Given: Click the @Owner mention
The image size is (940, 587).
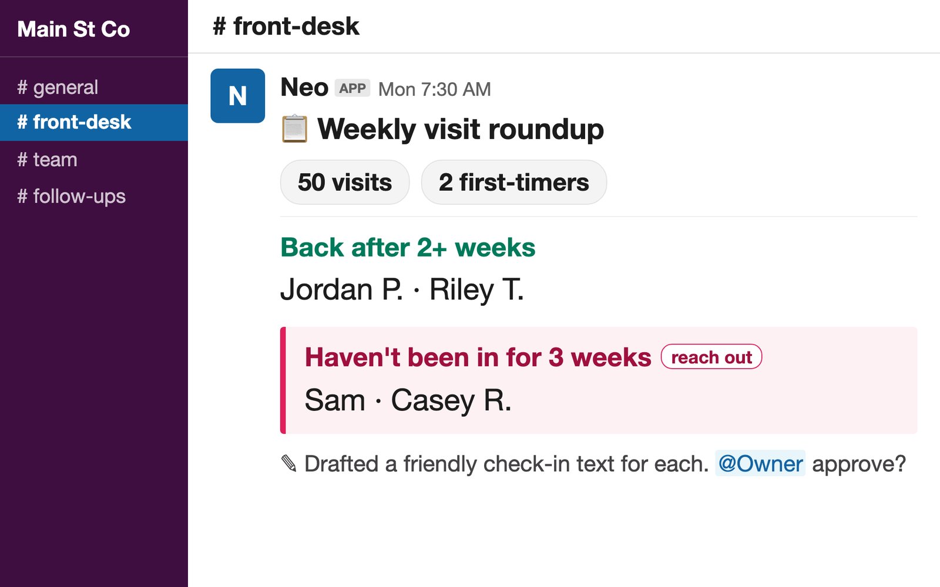Looking at the screenshot, I should click(760, 464).
